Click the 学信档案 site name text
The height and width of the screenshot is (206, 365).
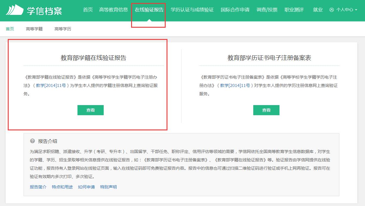point(44,10)
